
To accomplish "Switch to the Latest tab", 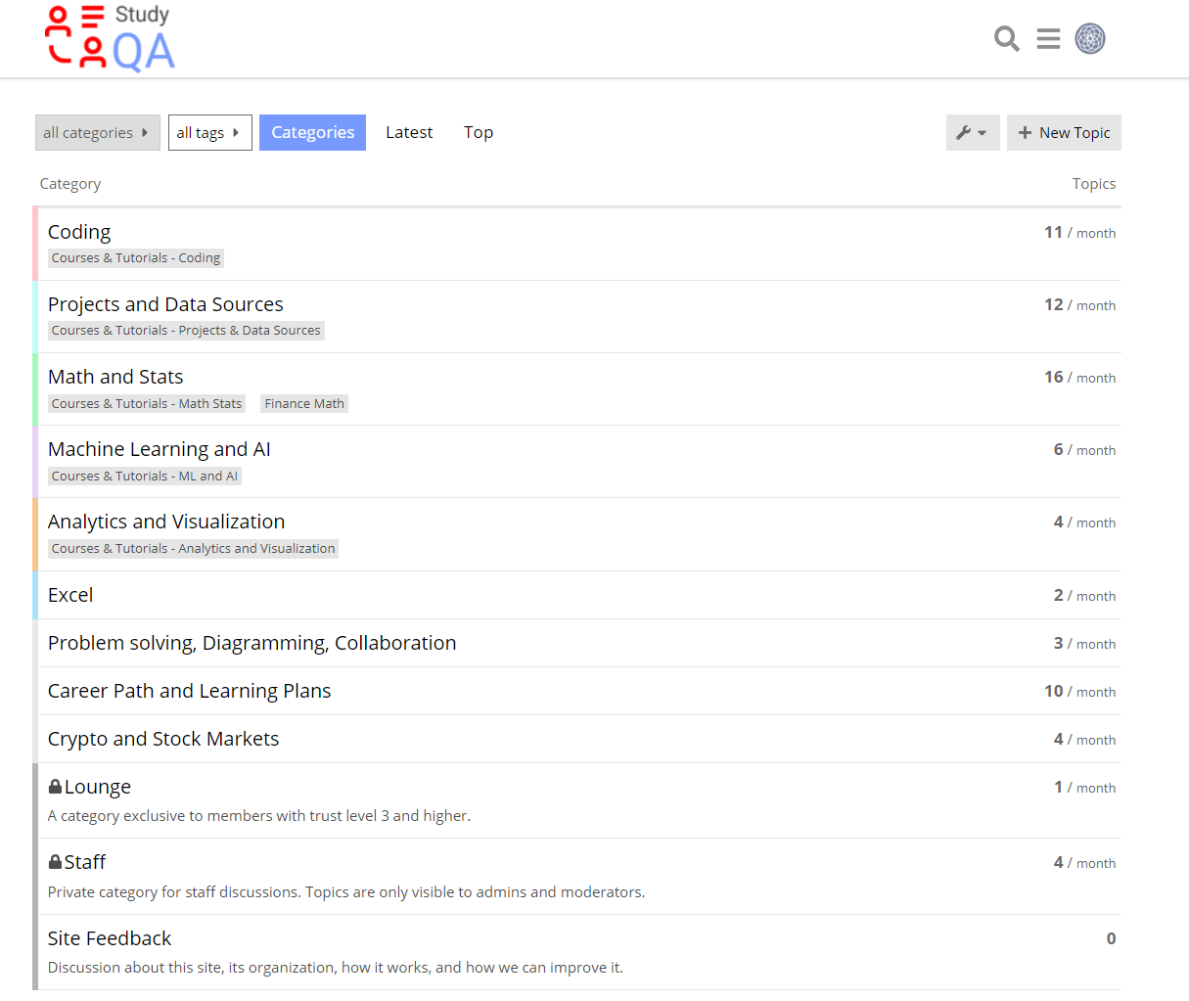I will (409, 133).
